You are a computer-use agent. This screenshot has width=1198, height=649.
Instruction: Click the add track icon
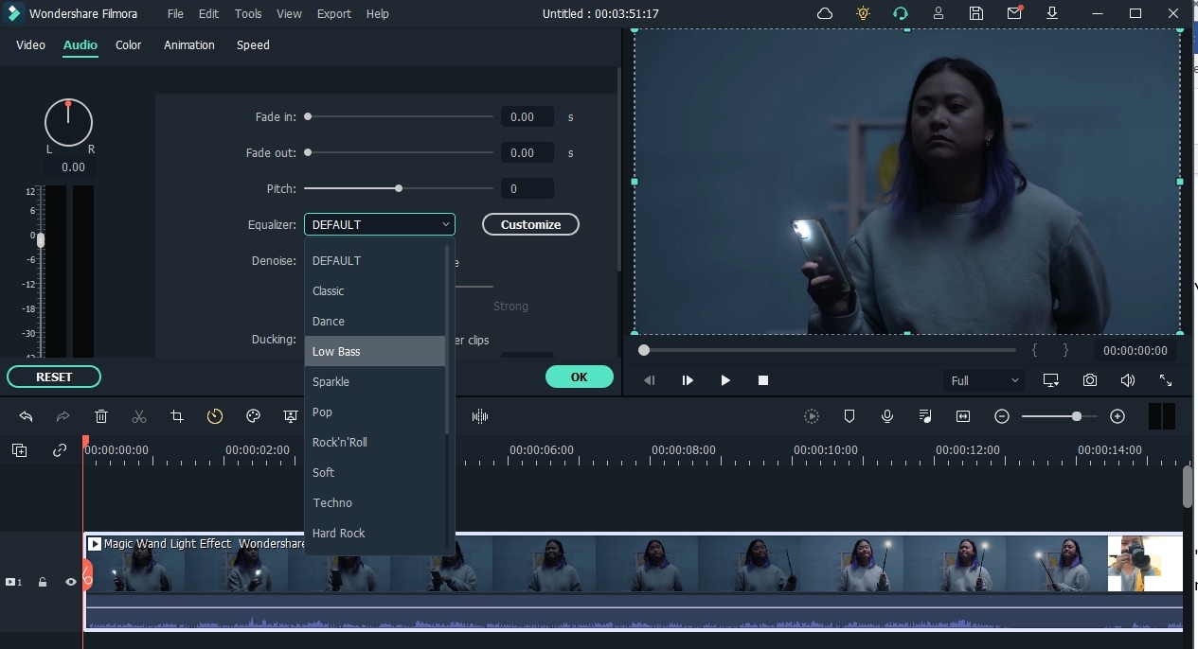20,450
